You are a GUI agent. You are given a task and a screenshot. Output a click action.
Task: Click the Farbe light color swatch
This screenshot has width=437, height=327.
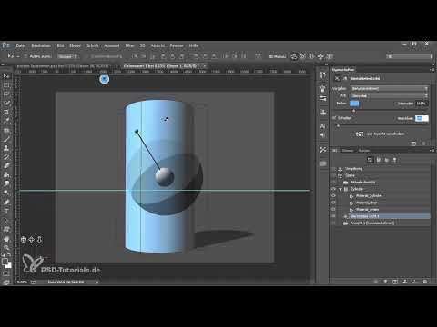coord(354,104)
